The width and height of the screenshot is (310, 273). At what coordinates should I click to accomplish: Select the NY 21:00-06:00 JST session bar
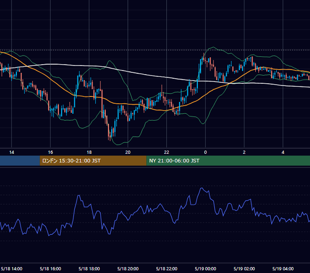tap(228, 161)
